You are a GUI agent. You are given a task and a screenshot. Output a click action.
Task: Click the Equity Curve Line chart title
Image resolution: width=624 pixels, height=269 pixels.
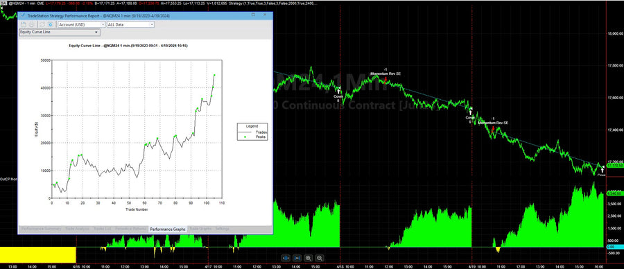(x=128, y=46)
